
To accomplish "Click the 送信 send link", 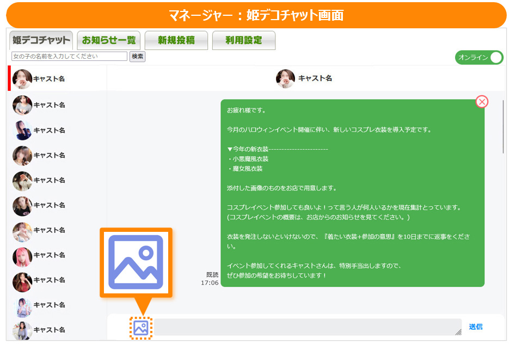I will pos(476,327).
